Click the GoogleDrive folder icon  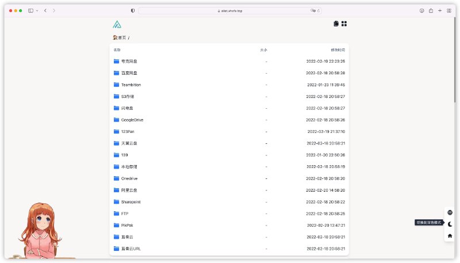click(116, 120)
